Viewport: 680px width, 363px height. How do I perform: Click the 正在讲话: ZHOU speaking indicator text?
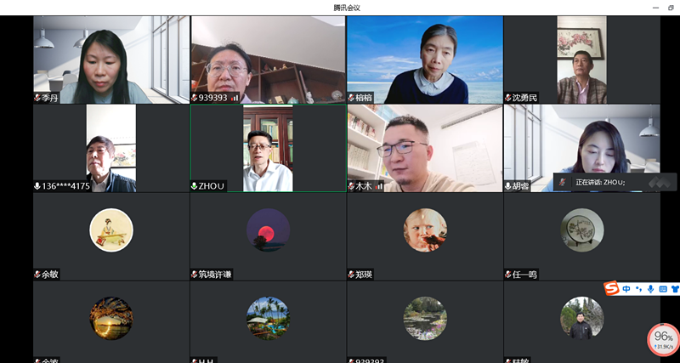[x=600, y=183]
